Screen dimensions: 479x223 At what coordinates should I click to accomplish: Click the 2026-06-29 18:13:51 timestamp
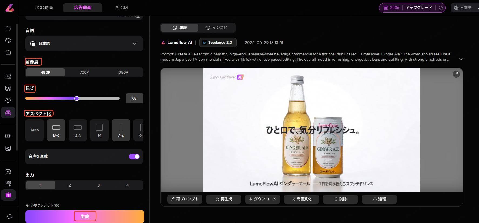coord(264,43)
